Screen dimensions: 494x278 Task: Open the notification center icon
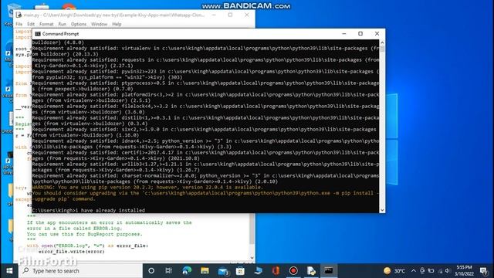(484, 271)
